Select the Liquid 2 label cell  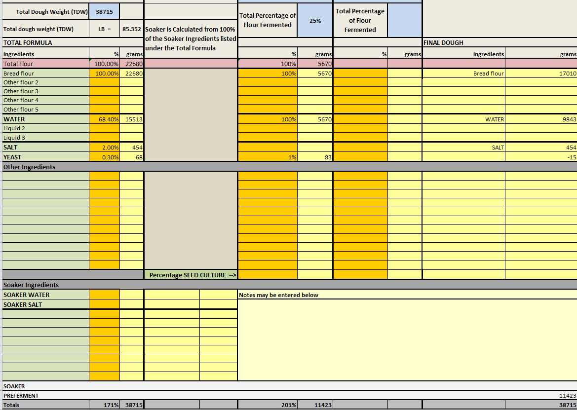tap(45, 128)
